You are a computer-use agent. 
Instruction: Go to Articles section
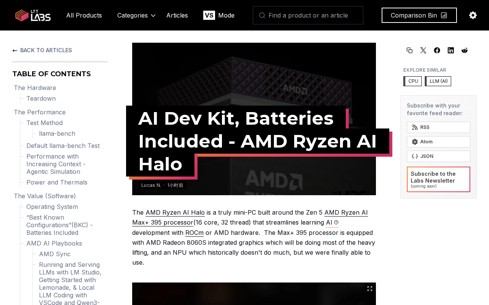[x=177, y=15]
